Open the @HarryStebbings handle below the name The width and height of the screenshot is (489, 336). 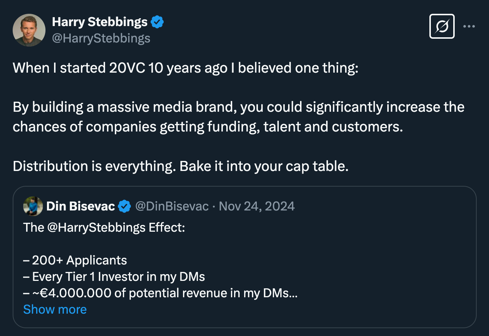101,38
